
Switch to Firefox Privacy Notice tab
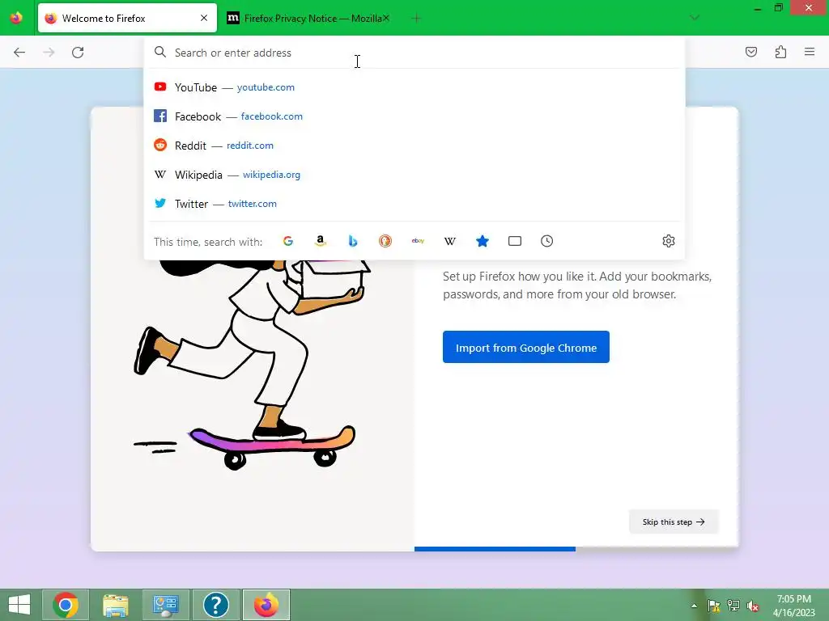[x=307, y=18]
